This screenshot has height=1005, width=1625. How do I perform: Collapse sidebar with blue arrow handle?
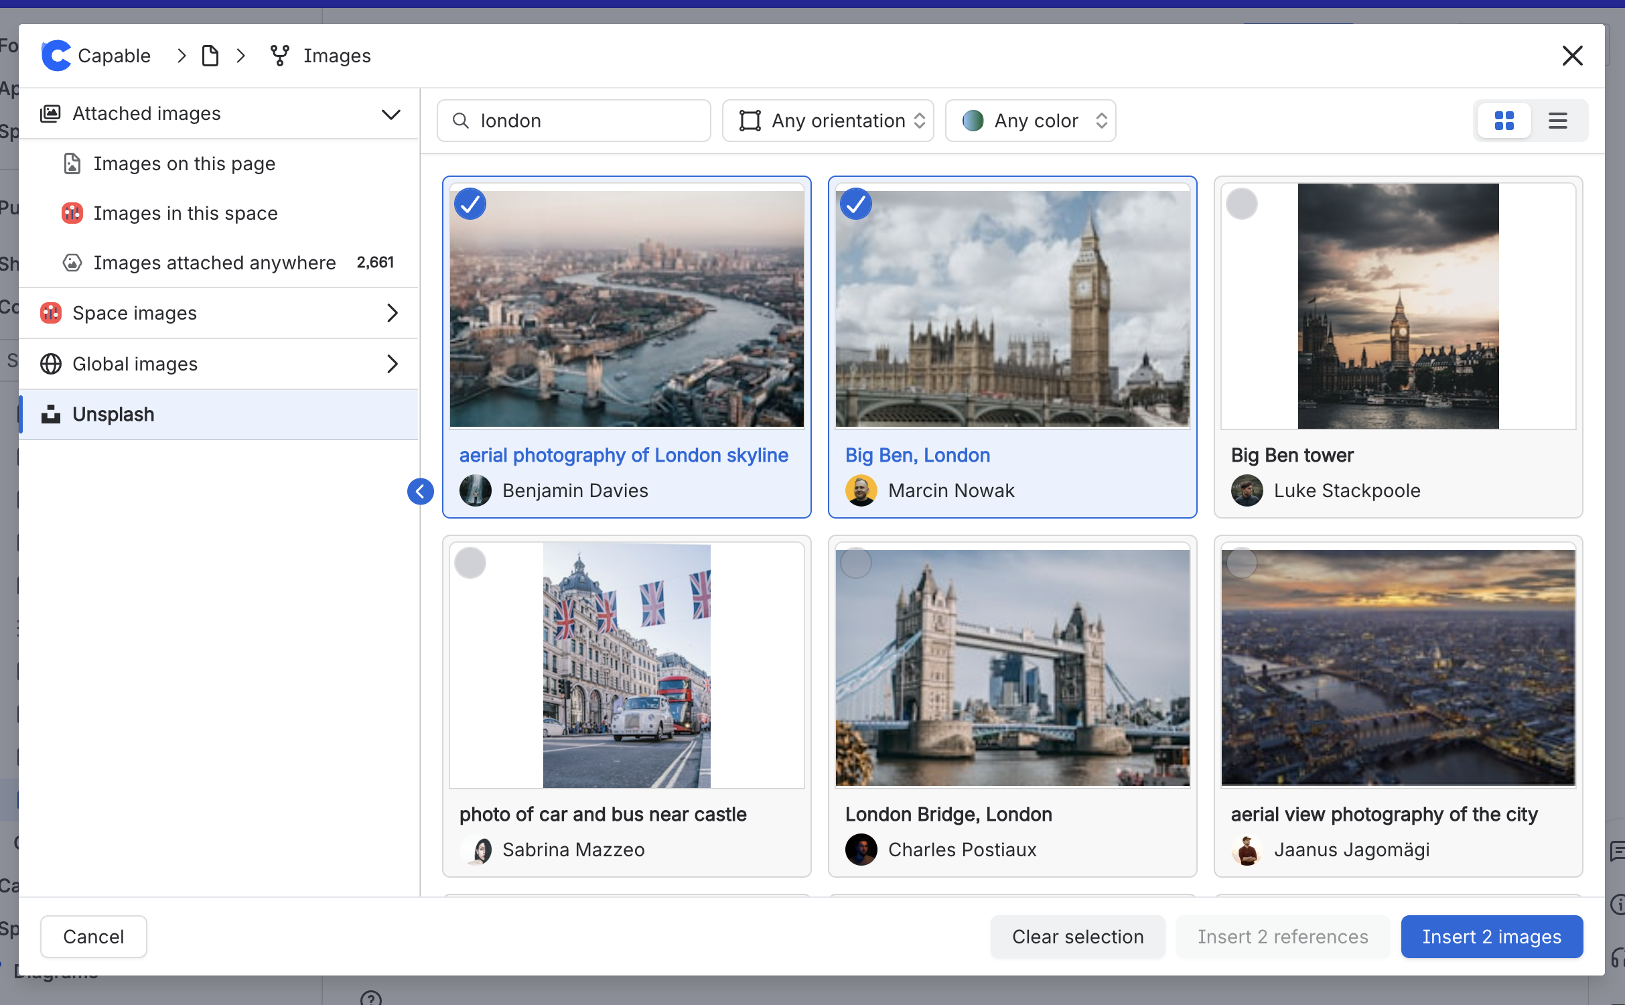pos(420,491)
